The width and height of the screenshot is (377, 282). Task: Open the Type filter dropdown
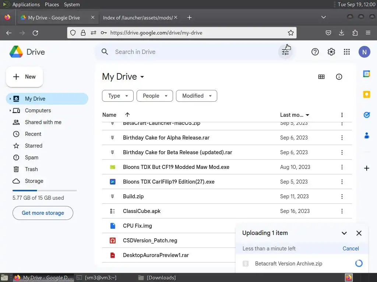(117, 96)
